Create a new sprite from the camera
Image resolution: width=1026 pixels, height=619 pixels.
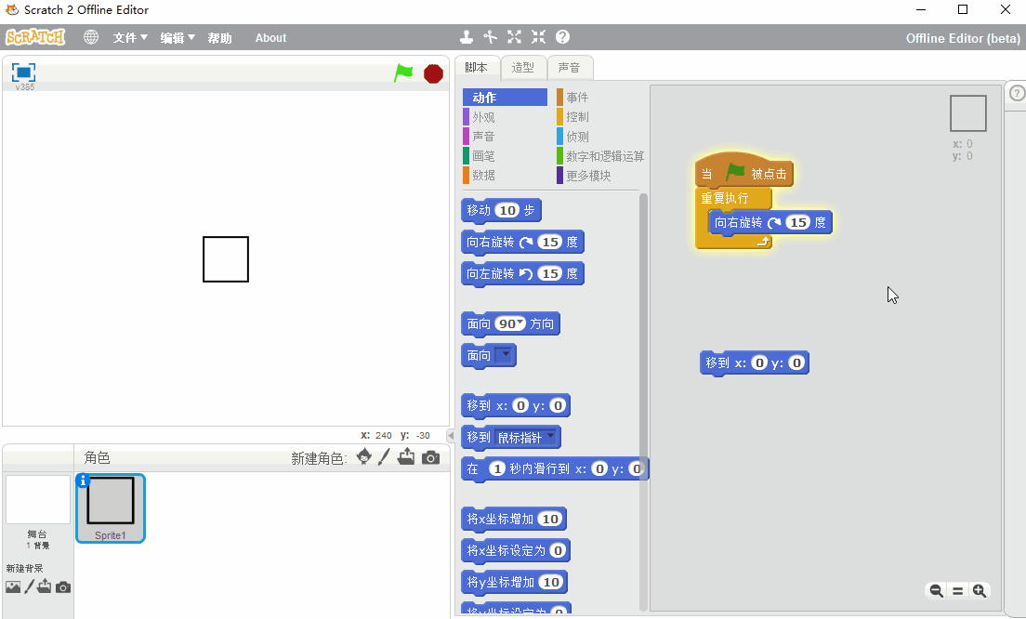pyautogui.click(x=430, y=457)
